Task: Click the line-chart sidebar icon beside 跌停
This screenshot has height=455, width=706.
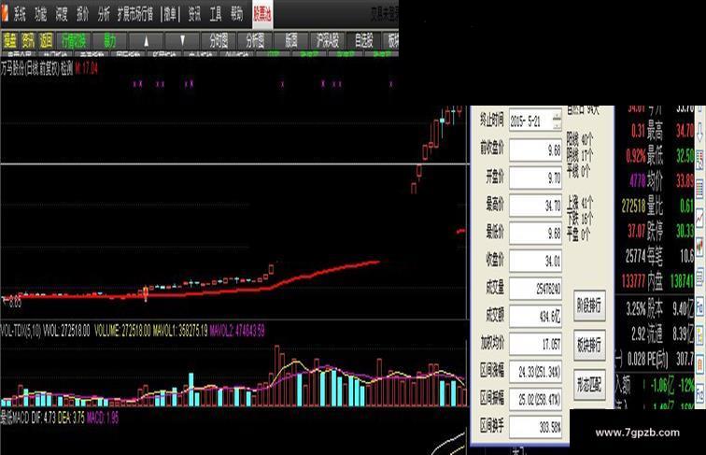Action: [700, 220]
